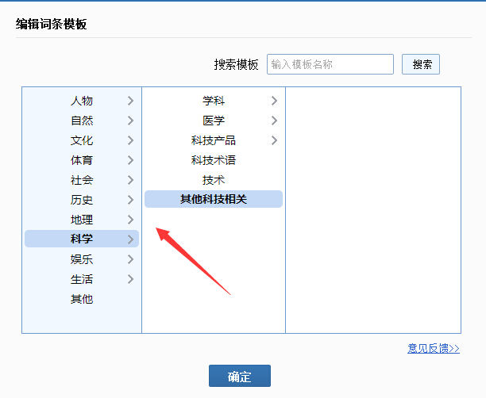Expand the 体育 chevron arrow
The image size is (486, 398).
tap(130, 160)
